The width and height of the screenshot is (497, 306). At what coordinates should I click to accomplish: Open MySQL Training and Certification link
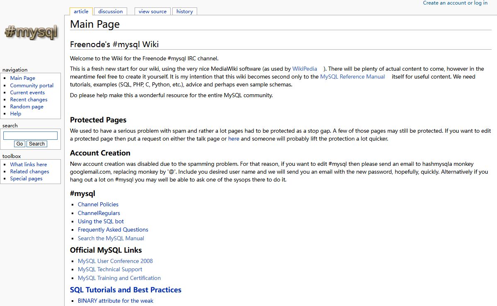tap(119, 278)
